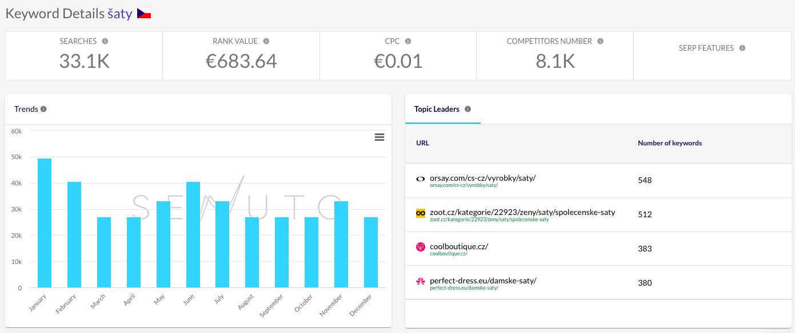Click the COMPETITORS NUMBER info icon

click(x=600, y=41)
